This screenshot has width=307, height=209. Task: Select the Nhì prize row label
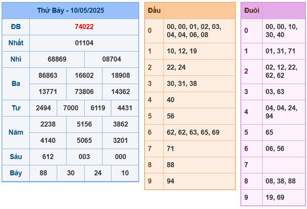(x=16, y=59)
